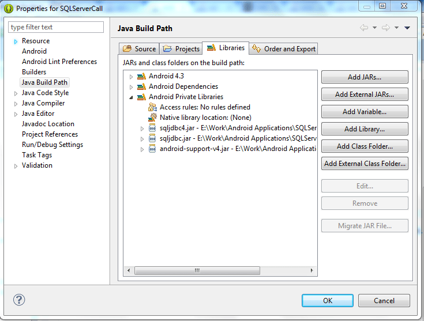Collapse the Android Private Libraries node
The width and height of the screenshot is (424, 321).
[x=131, y=97]
